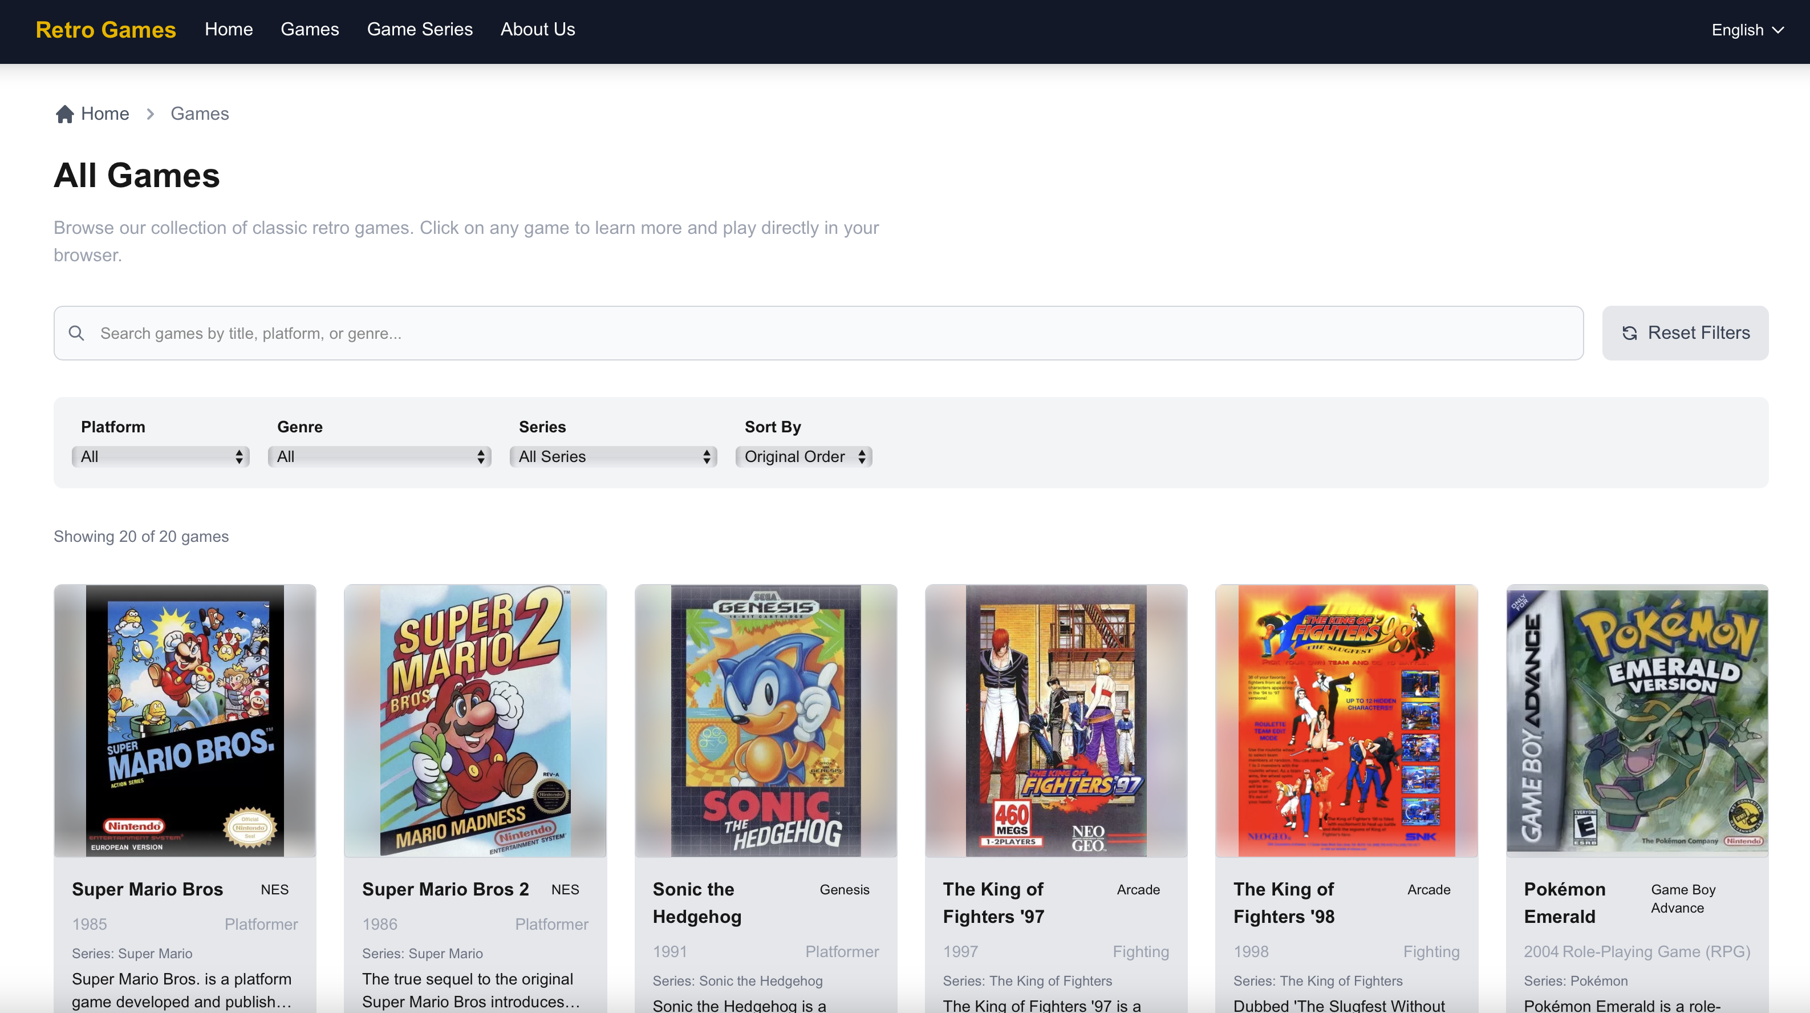The height and width of the screenshot is (1013, 1810).
Task: Open the Pokémon Emerald cover image
Action: click(1637, 720)
